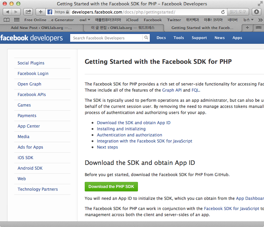
Task: Open Open Graph in the sidebar
Action: [29, 84]
